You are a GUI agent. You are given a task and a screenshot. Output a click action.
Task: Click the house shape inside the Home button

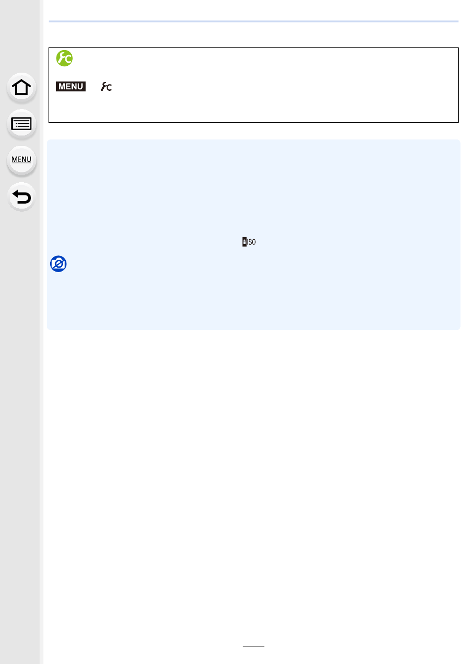pyautogui.click(x=22, y=87)
